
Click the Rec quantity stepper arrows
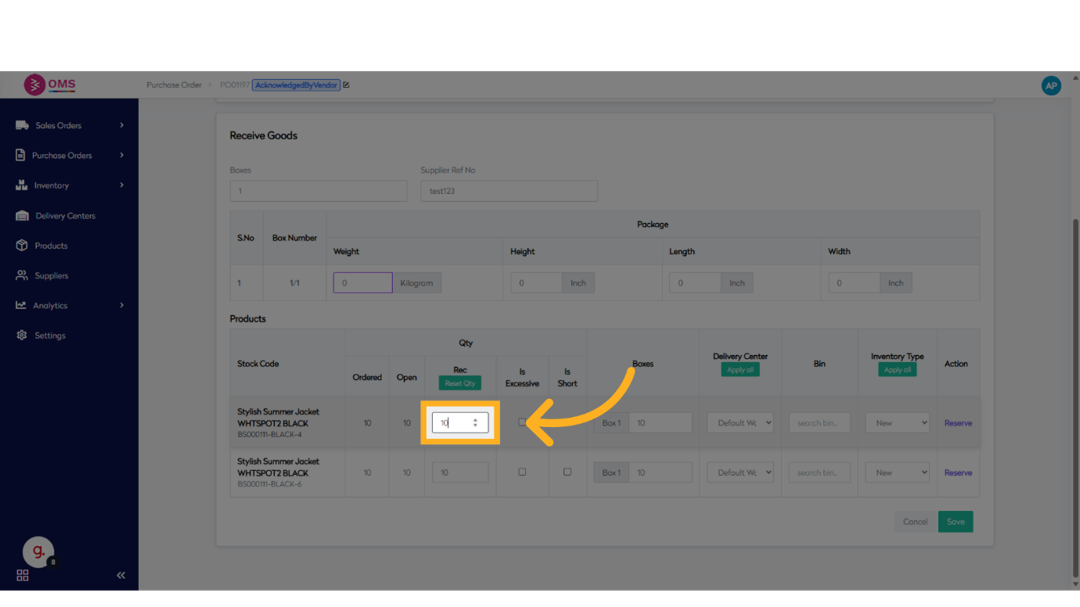[475, 422]
